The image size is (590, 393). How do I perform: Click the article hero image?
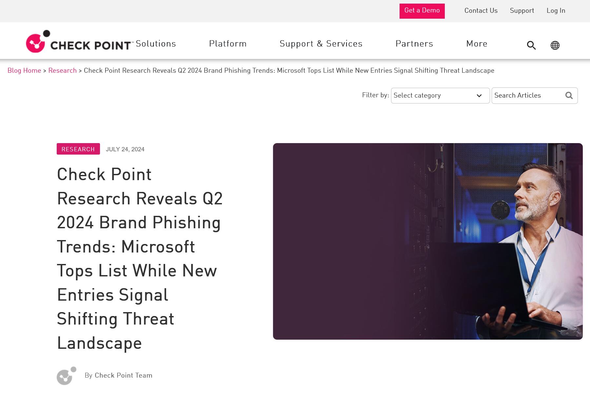[428, 241]
